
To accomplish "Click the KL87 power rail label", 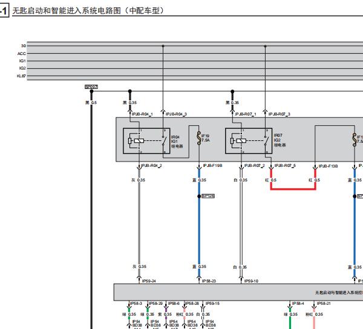I will tap(21, 76).
